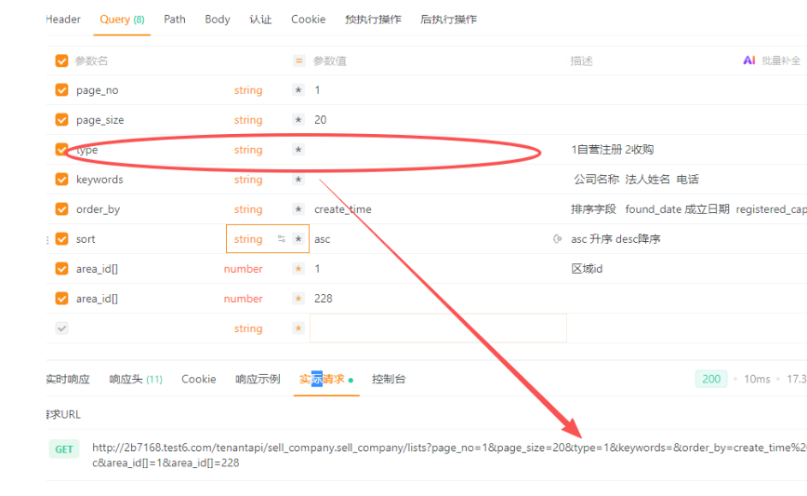Change keywords type from string
The height and width of the screenshot is (496, 807).
[248, 180]
